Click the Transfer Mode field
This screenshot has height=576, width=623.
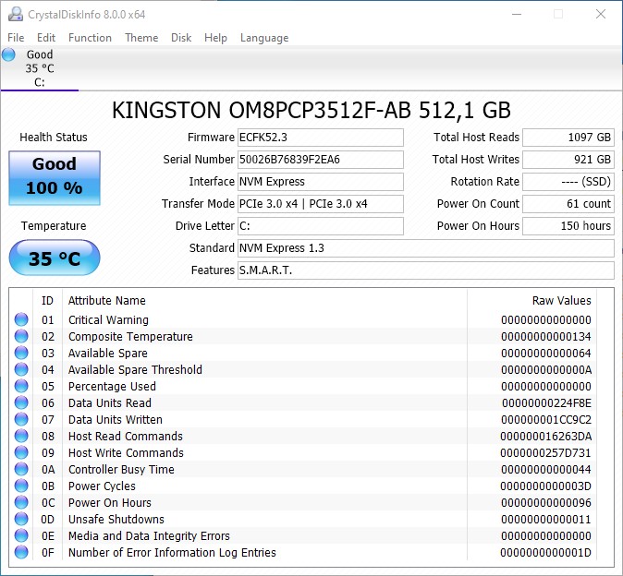[321, 204]
